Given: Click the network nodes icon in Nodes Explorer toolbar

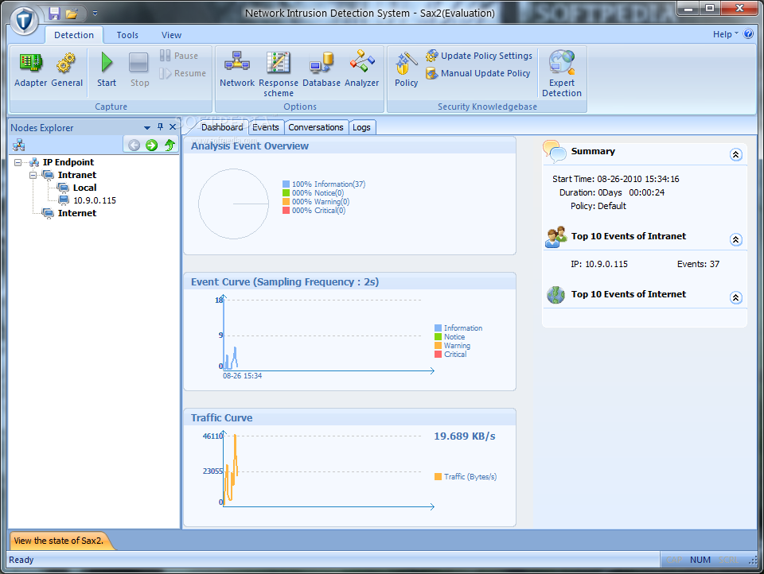Looking at the screenshot, I should (x=18, y=145).
